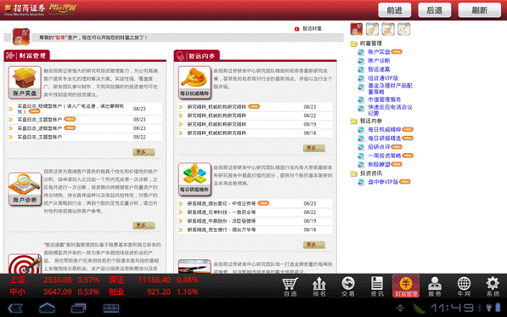The height and width of the screenshot is (317, 507).
Task: Collapse the 投资资讯 folder in sidebar
Action: pos(353,173)
